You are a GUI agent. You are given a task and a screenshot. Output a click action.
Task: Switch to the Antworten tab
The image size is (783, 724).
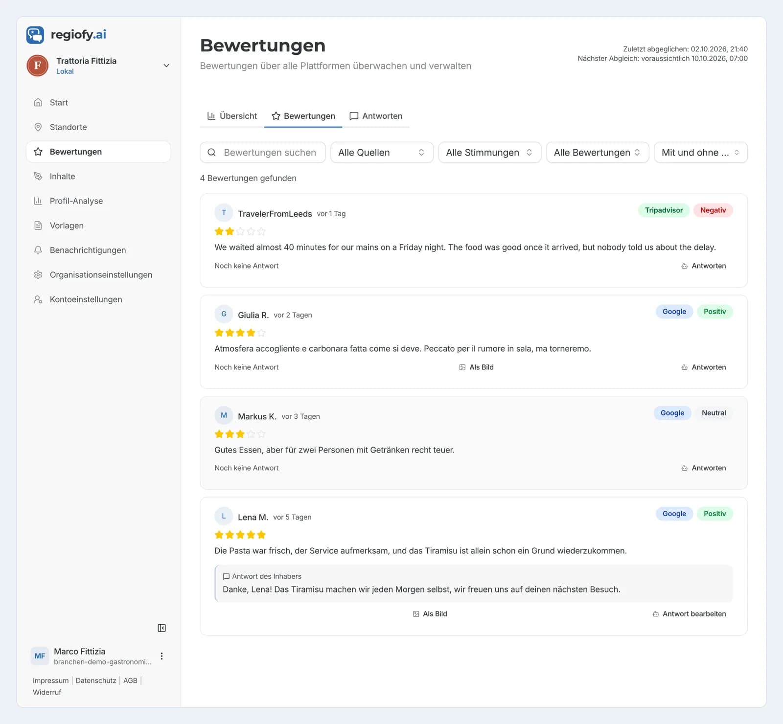[x=376, y=116]
